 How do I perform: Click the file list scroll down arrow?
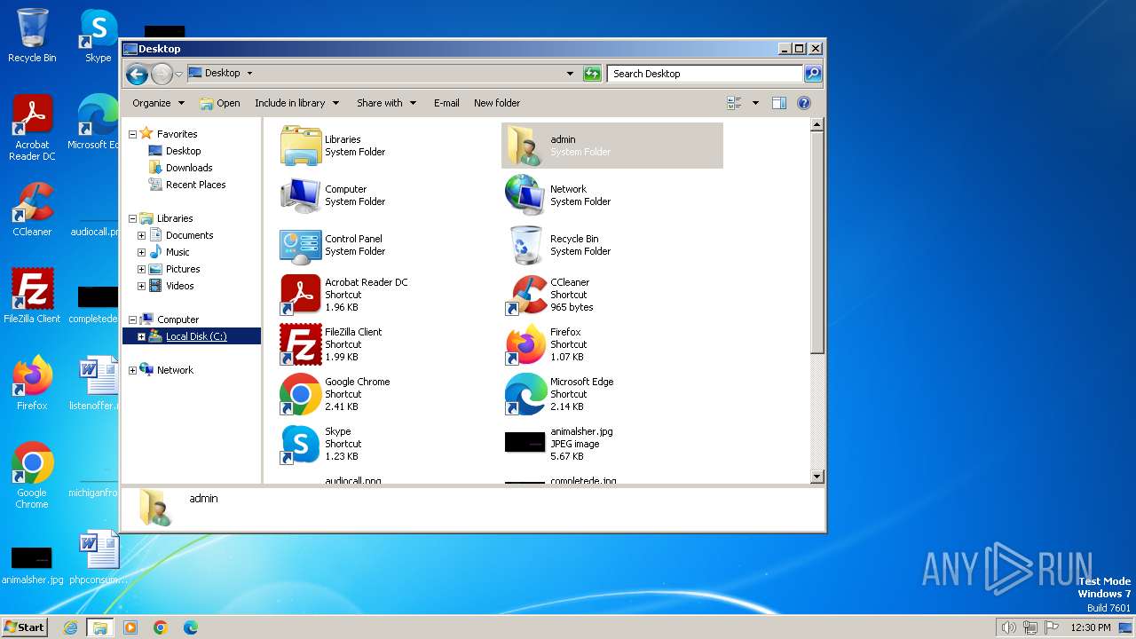pos(817,477)
